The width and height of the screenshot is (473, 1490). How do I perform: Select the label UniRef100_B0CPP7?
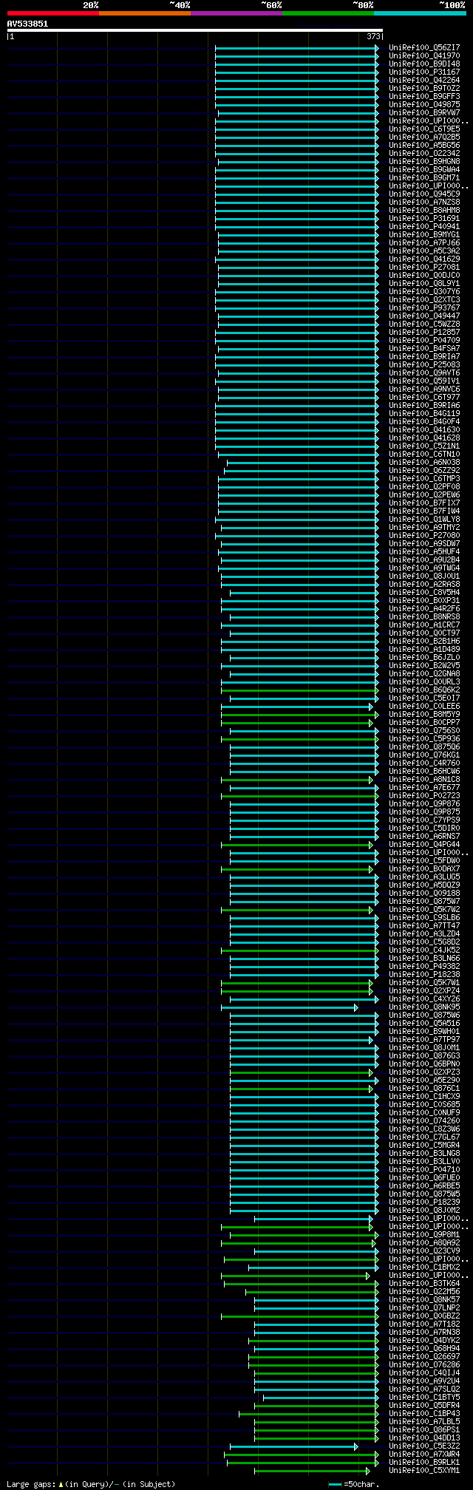point(424,722)
